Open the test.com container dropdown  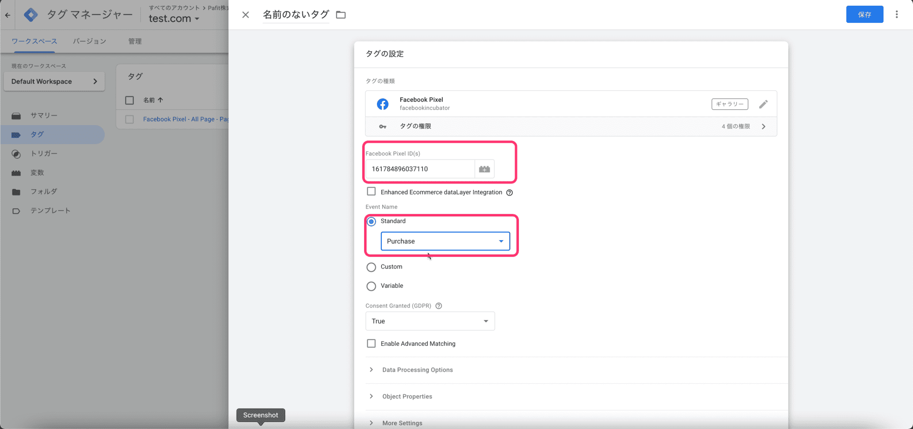point(174,19)
